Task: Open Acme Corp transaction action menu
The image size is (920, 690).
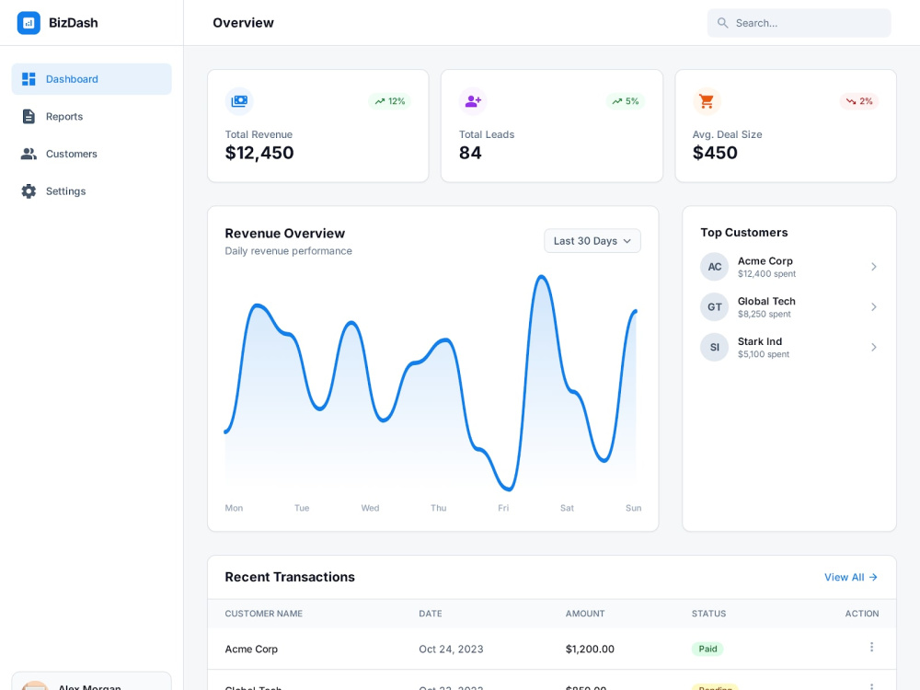Action: pyautogui.click(x=871, y=647)
